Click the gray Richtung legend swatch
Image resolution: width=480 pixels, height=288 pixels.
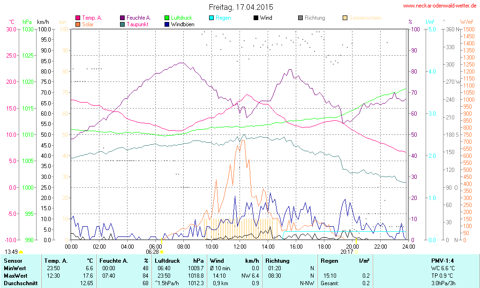[x=300, y=18]
